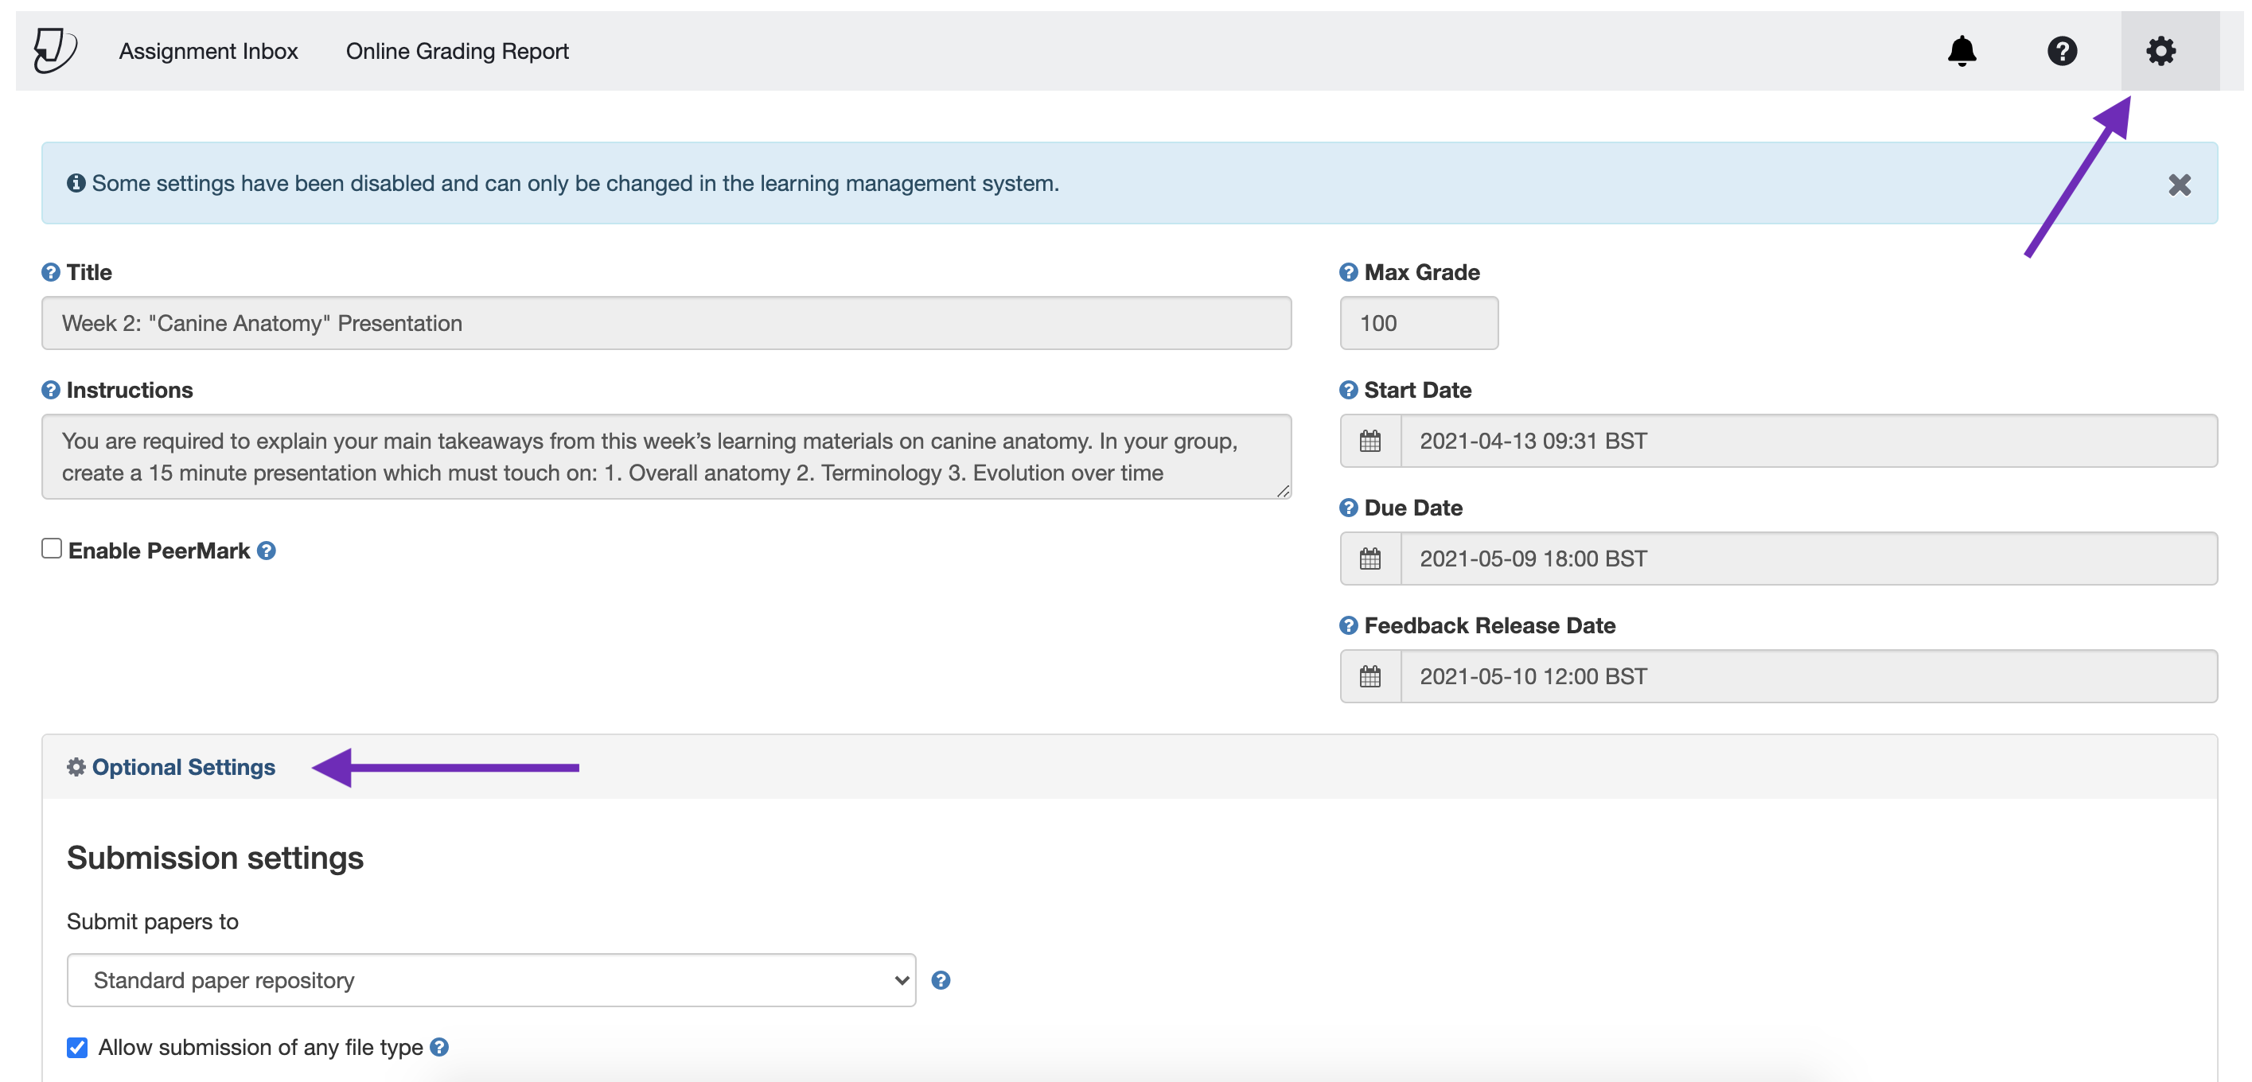2252x1082 pixels.
Task: Click the Feedback Release Date value field
Action: coord(1809,675)
